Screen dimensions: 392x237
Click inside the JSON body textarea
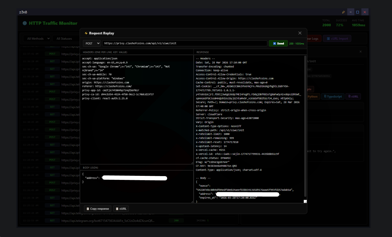(x=137, y=186)
